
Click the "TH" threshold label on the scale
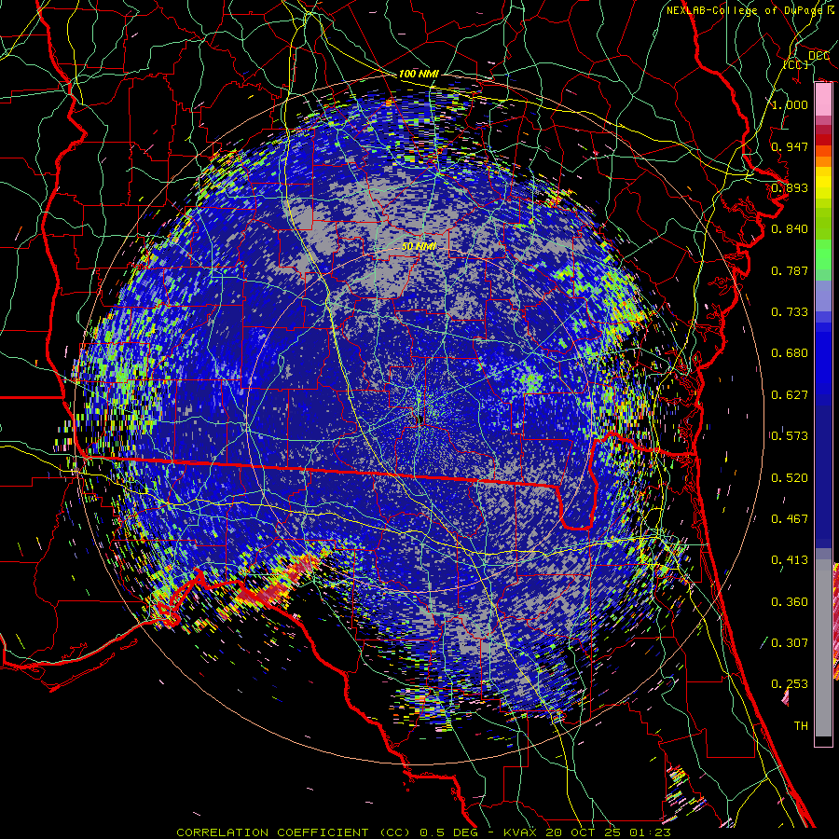click(801, 726)
